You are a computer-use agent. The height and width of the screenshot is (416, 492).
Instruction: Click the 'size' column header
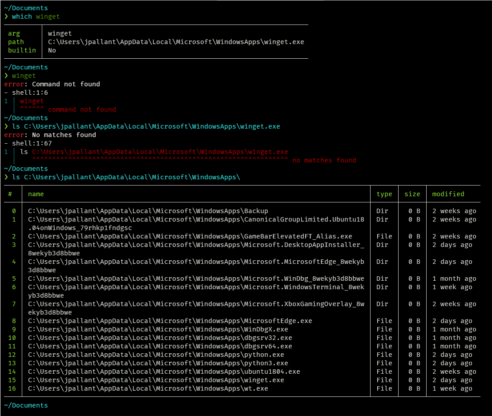coord(412,194)
